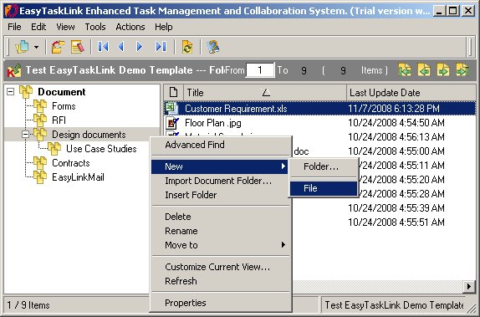Click the open folder toolbar icon

tap(58, 47)
